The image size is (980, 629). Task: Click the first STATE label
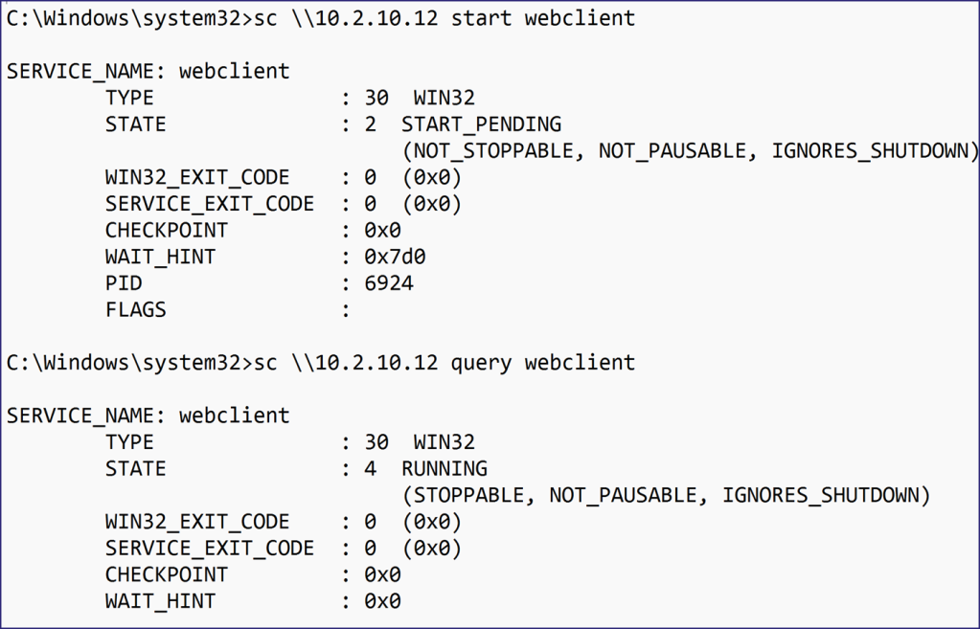(x=136, y=124)
